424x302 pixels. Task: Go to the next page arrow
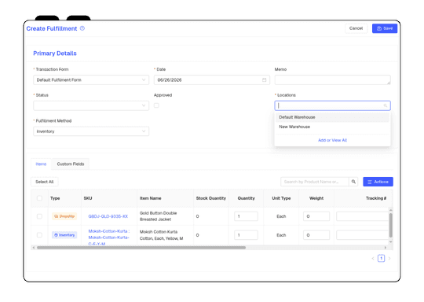389,259
